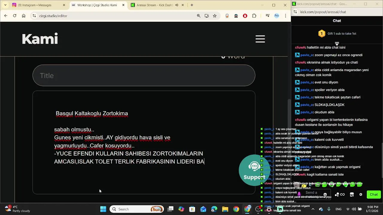Open media controls icon in Chrome
The width and height of the screenshot is (383, 215).
(268, 16)
